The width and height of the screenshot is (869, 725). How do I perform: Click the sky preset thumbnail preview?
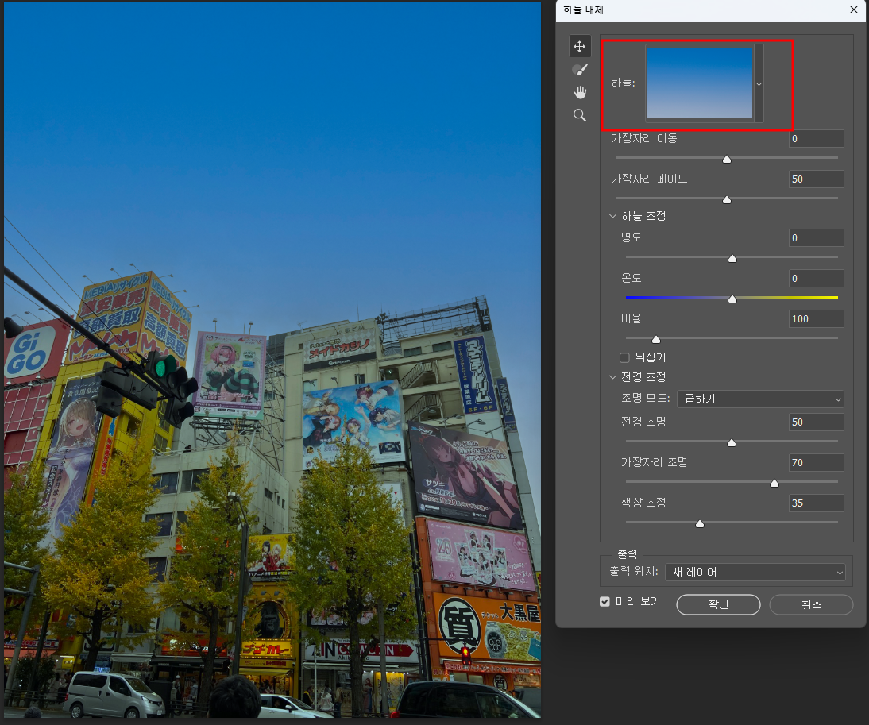pos(700,83)
